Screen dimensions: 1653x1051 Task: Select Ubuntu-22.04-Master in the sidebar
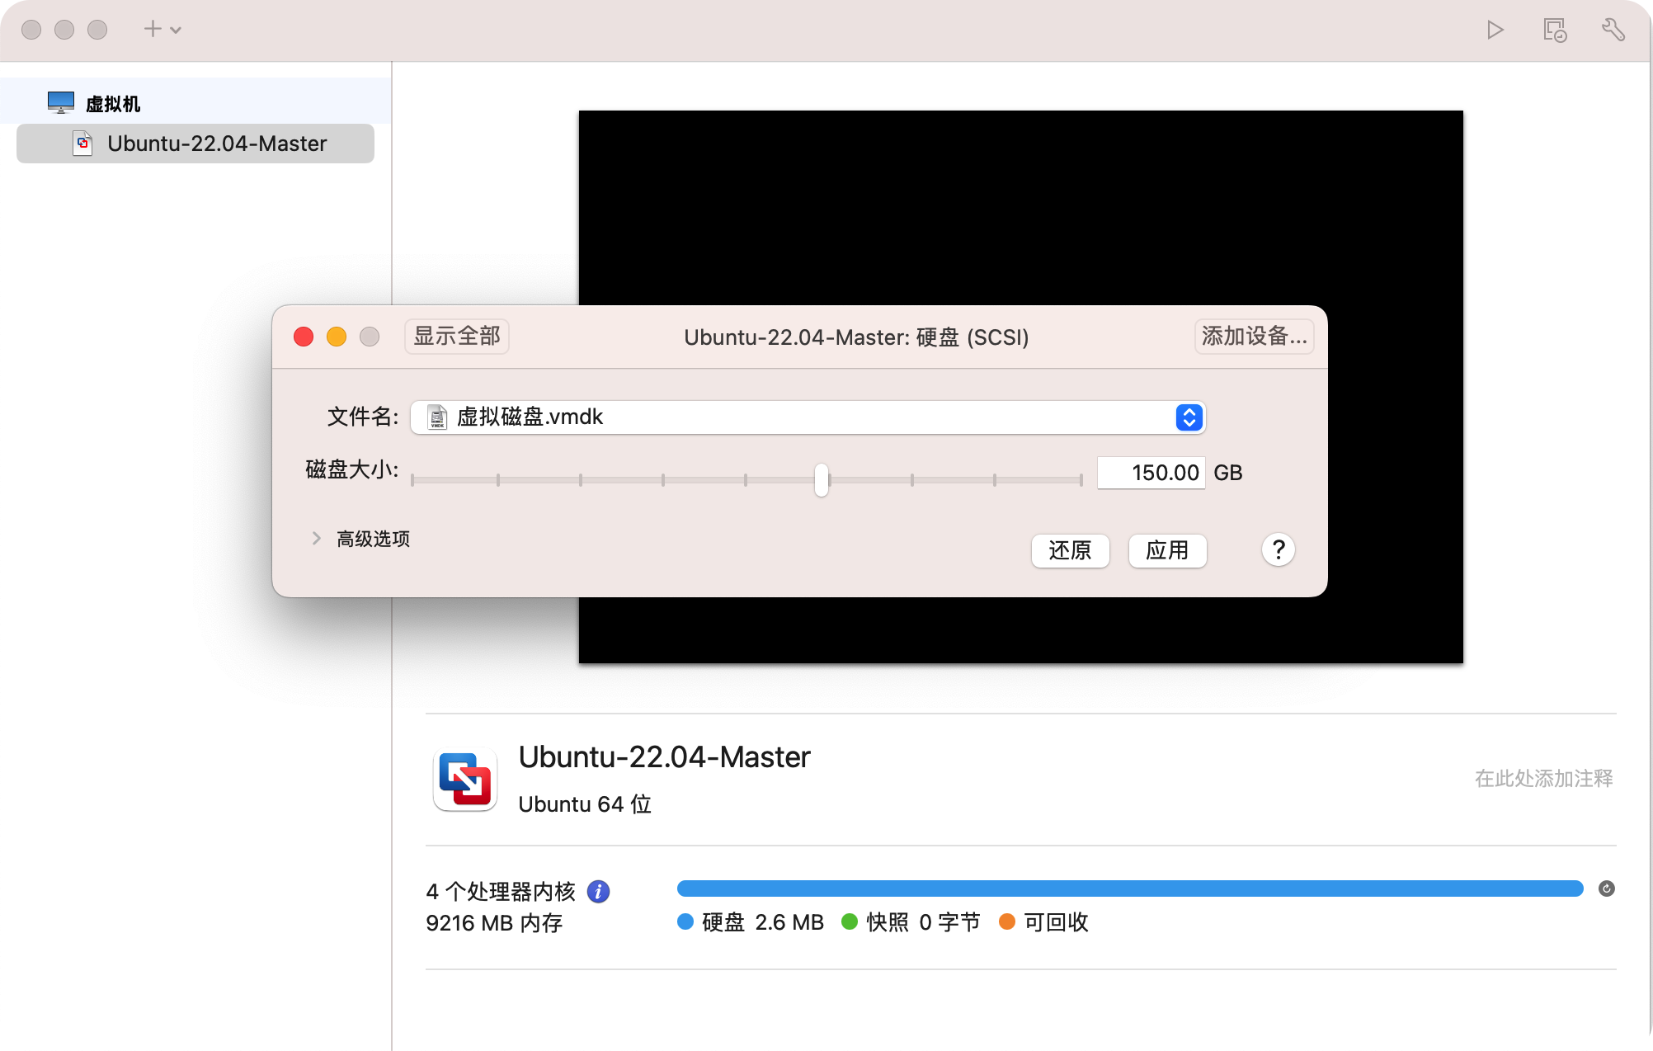pyautogui.click(x=217, y=143)
